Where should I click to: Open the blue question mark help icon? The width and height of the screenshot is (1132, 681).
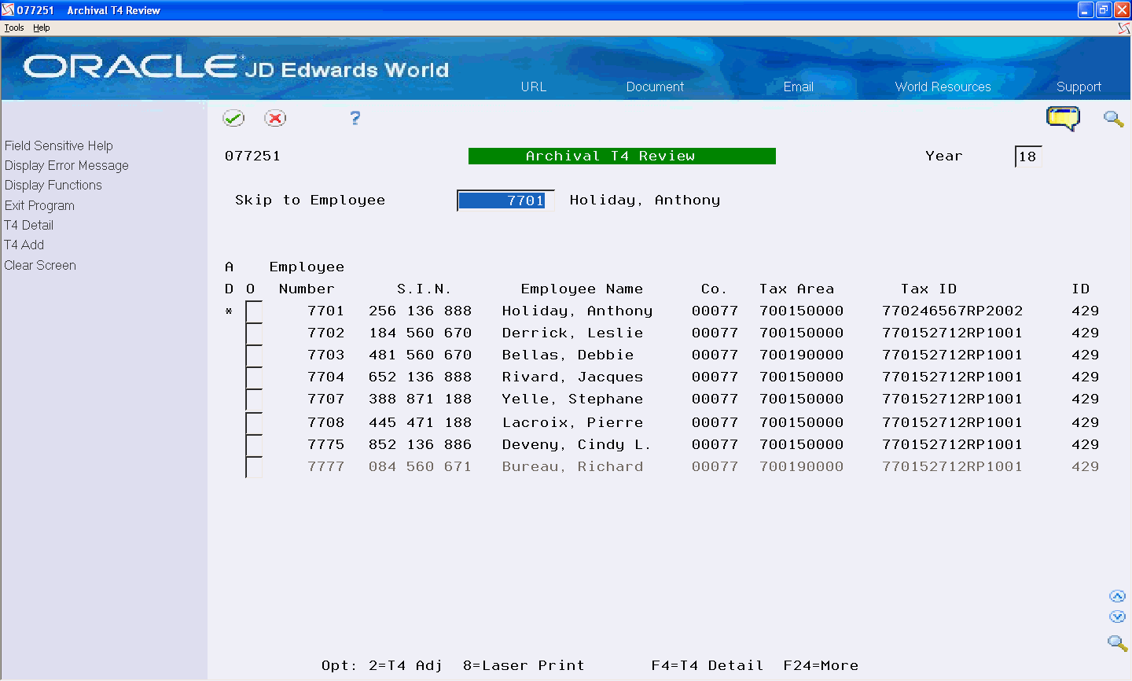[x=355, y=118]
